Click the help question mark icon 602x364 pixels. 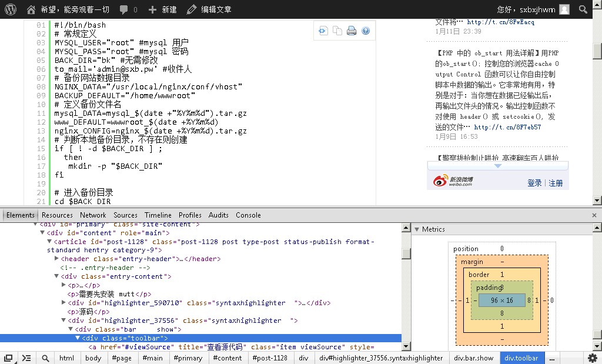[x=366, y=31]
